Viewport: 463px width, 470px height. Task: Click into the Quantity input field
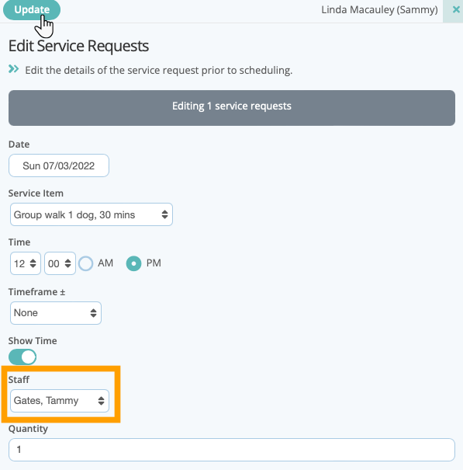pyautogui.click(x=232, y=450)
